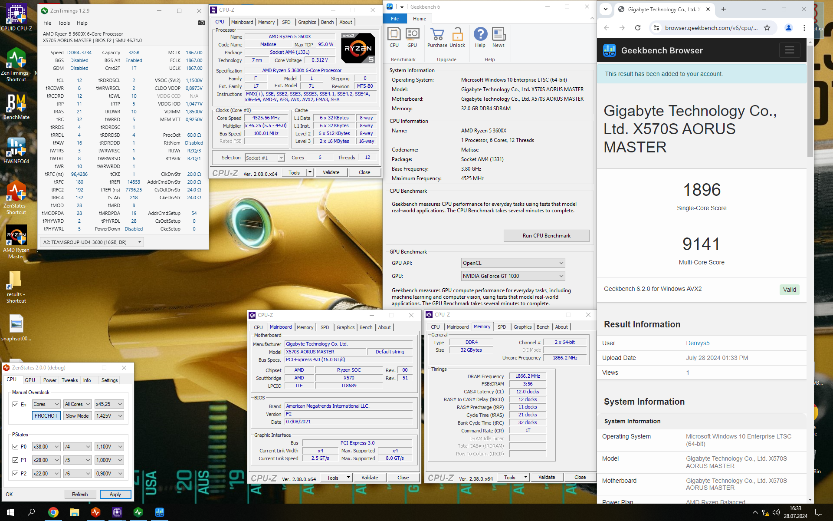Switch to SPD tab in top CPU-Z
This screenshot has height=521, width=833.
(x=286, y=22)
